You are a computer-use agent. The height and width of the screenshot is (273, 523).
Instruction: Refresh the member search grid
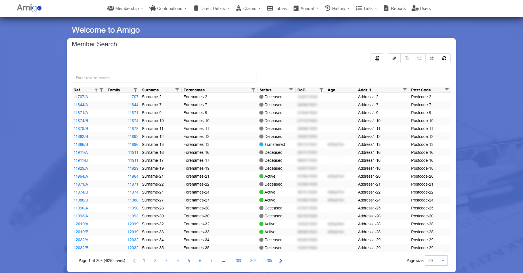click(444, 58)
